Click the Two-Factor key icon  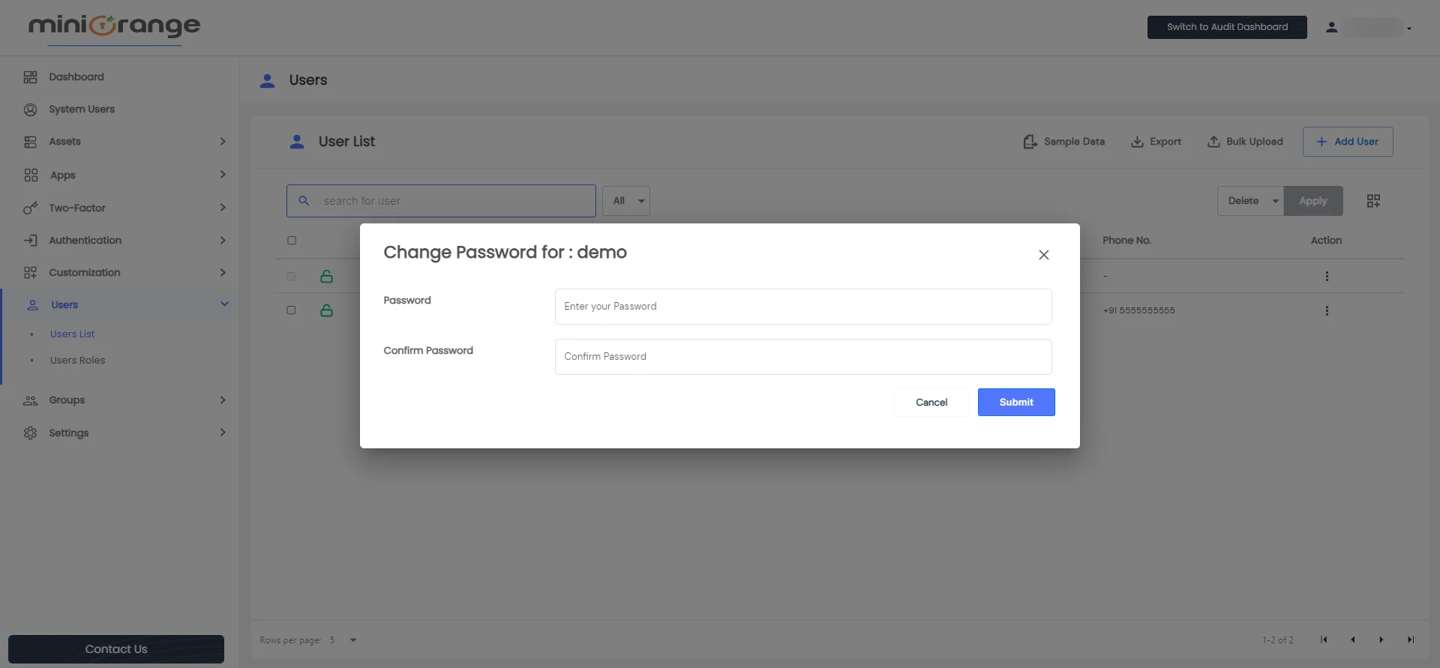click(30, 208)
